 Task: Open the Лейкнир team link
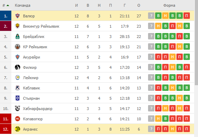[30, 78]
